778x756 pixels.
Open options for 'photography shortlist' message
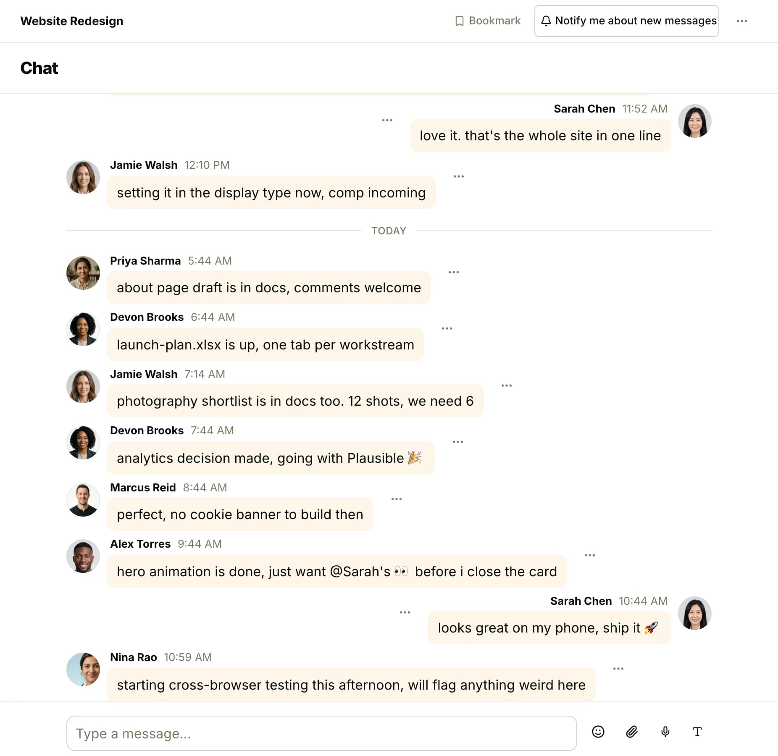[507, 386]
